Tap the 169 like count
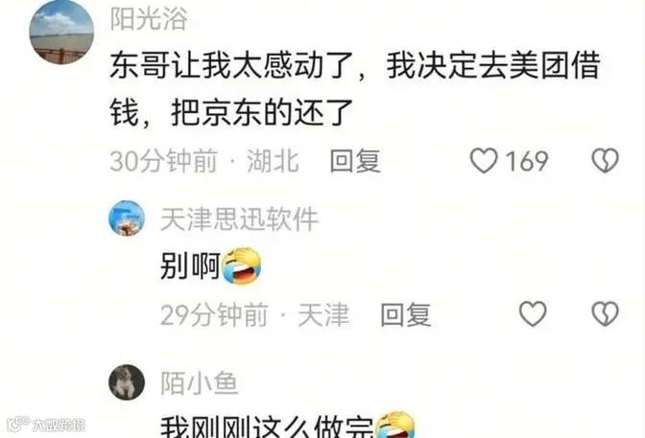This screenshot has height=438, width=645. pyautogui.click(x=527, y=161)
